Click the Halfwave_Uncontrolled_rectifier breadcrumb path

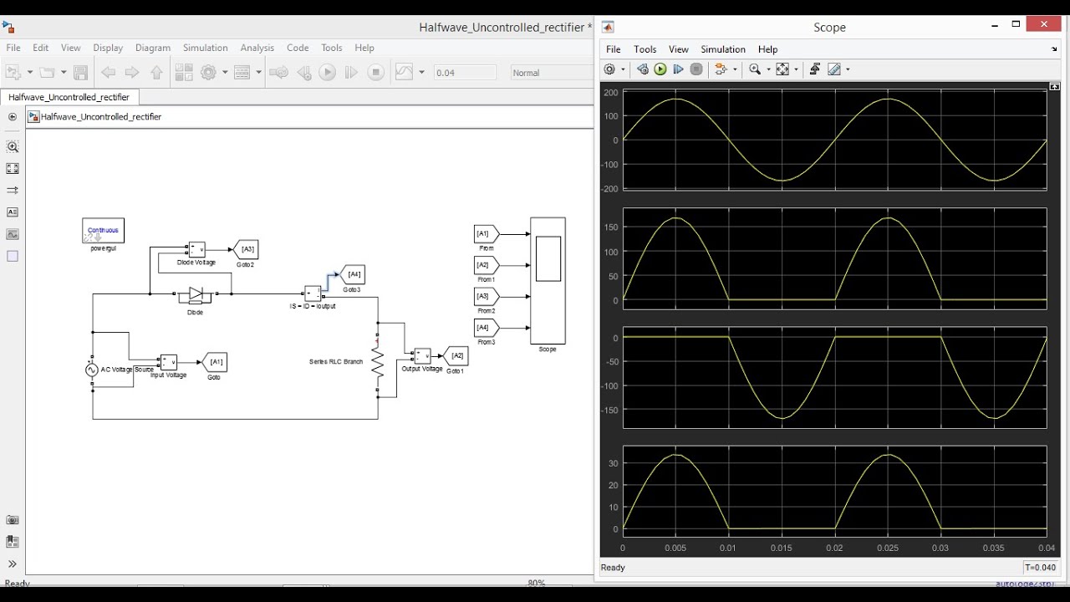pos(101,117)
